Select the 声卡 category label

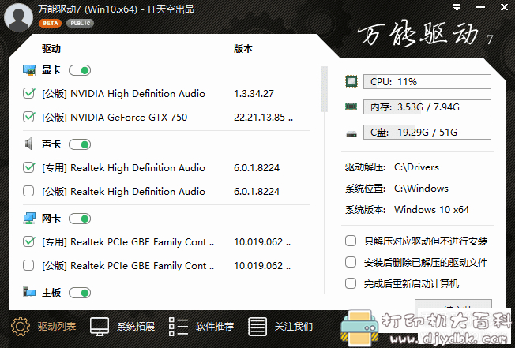click(51, 144)
